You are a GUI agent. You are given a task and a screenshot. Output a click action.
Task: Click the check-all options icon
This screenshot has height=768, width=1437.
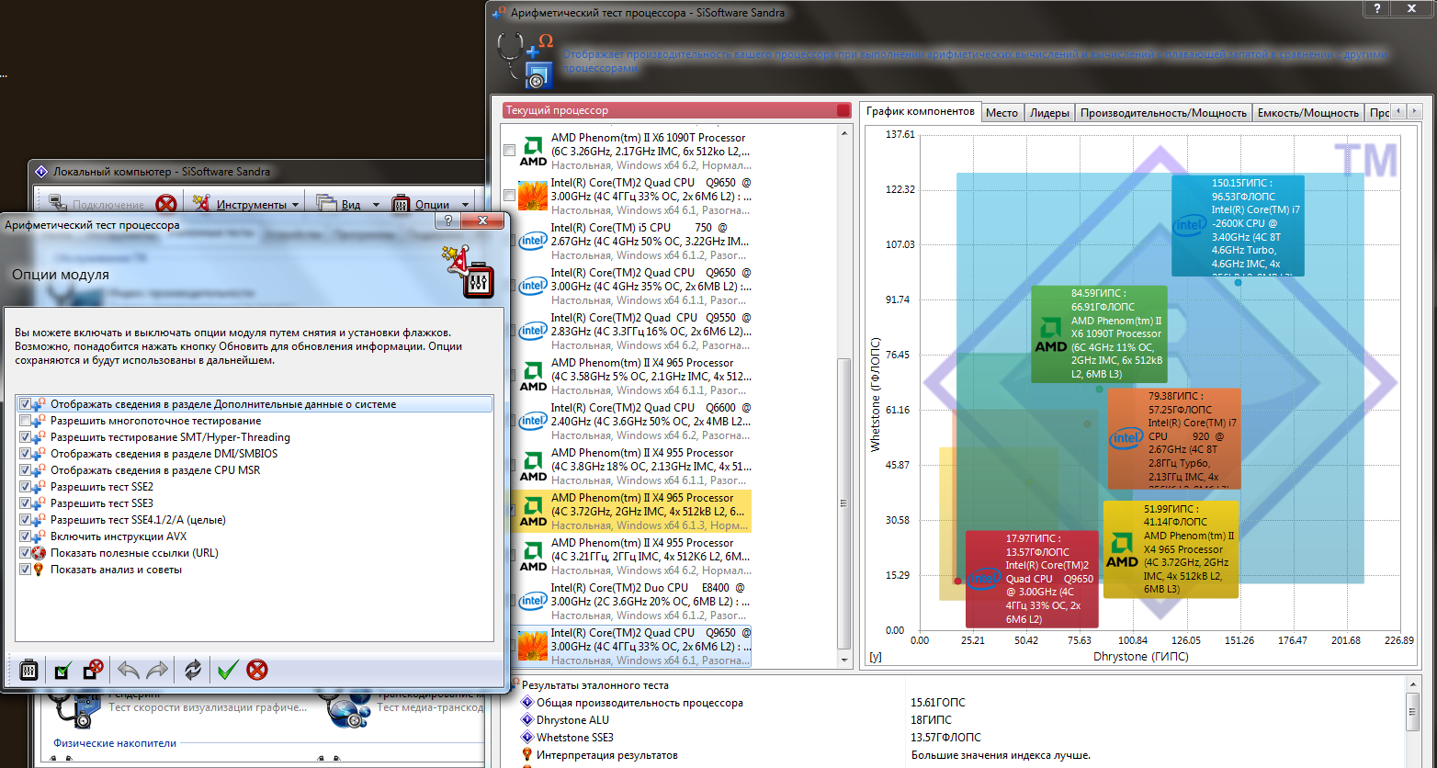(x=62, y=670)
